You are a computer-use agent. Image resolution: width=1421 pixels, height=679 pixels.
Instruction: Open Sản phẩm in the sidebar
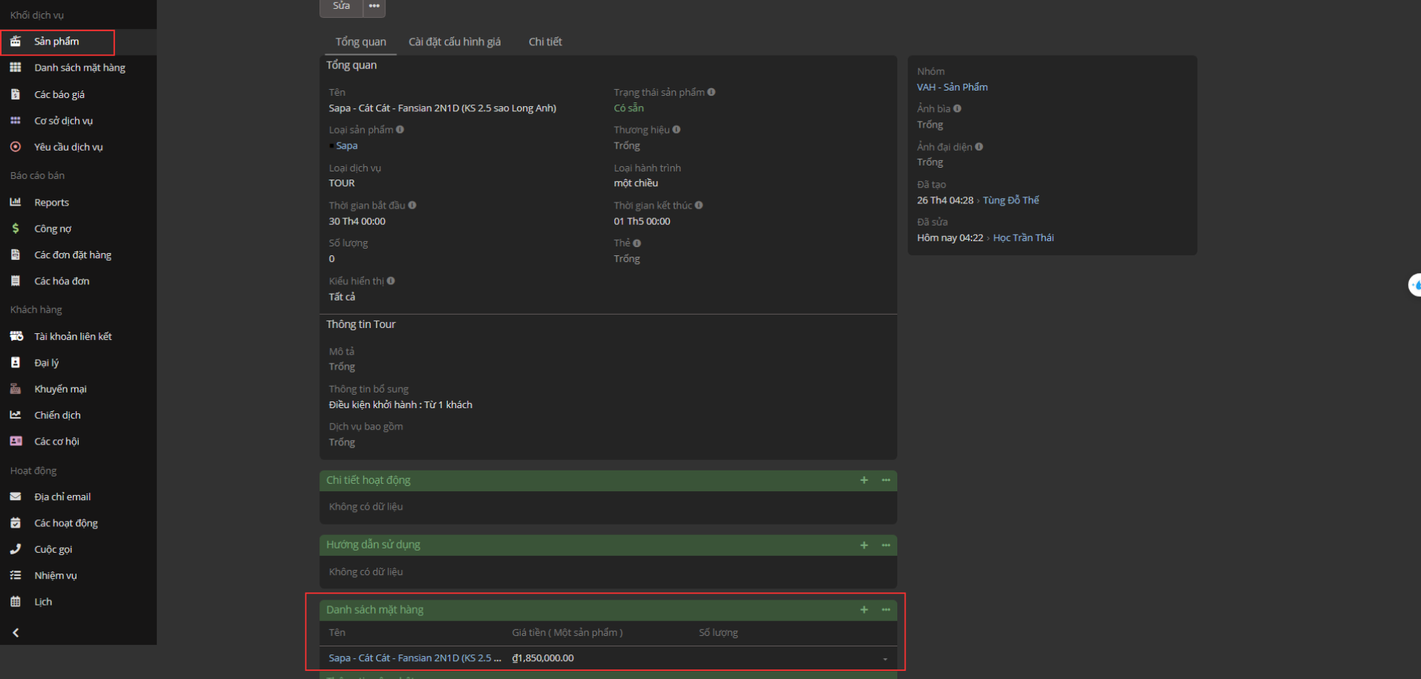coord(56,42)
